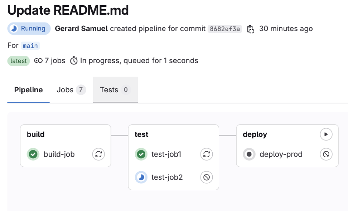Open the deploy-prod job name
The image size is (348, 211).
[x=281, y=154]
